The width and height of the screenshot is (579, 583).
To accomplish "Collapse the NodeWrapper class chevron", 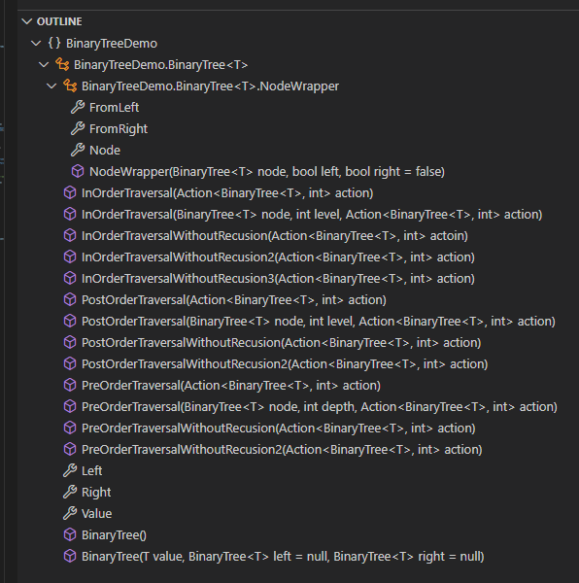I will tap(51, 86).
